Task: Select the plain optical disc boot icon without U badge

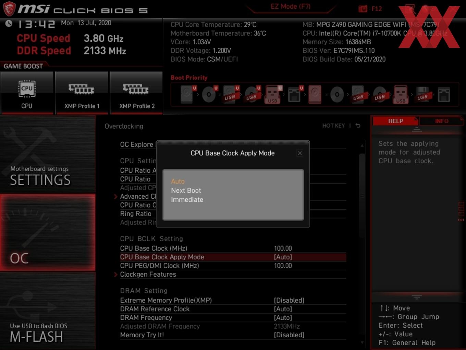Action: (x=337, y=94)
